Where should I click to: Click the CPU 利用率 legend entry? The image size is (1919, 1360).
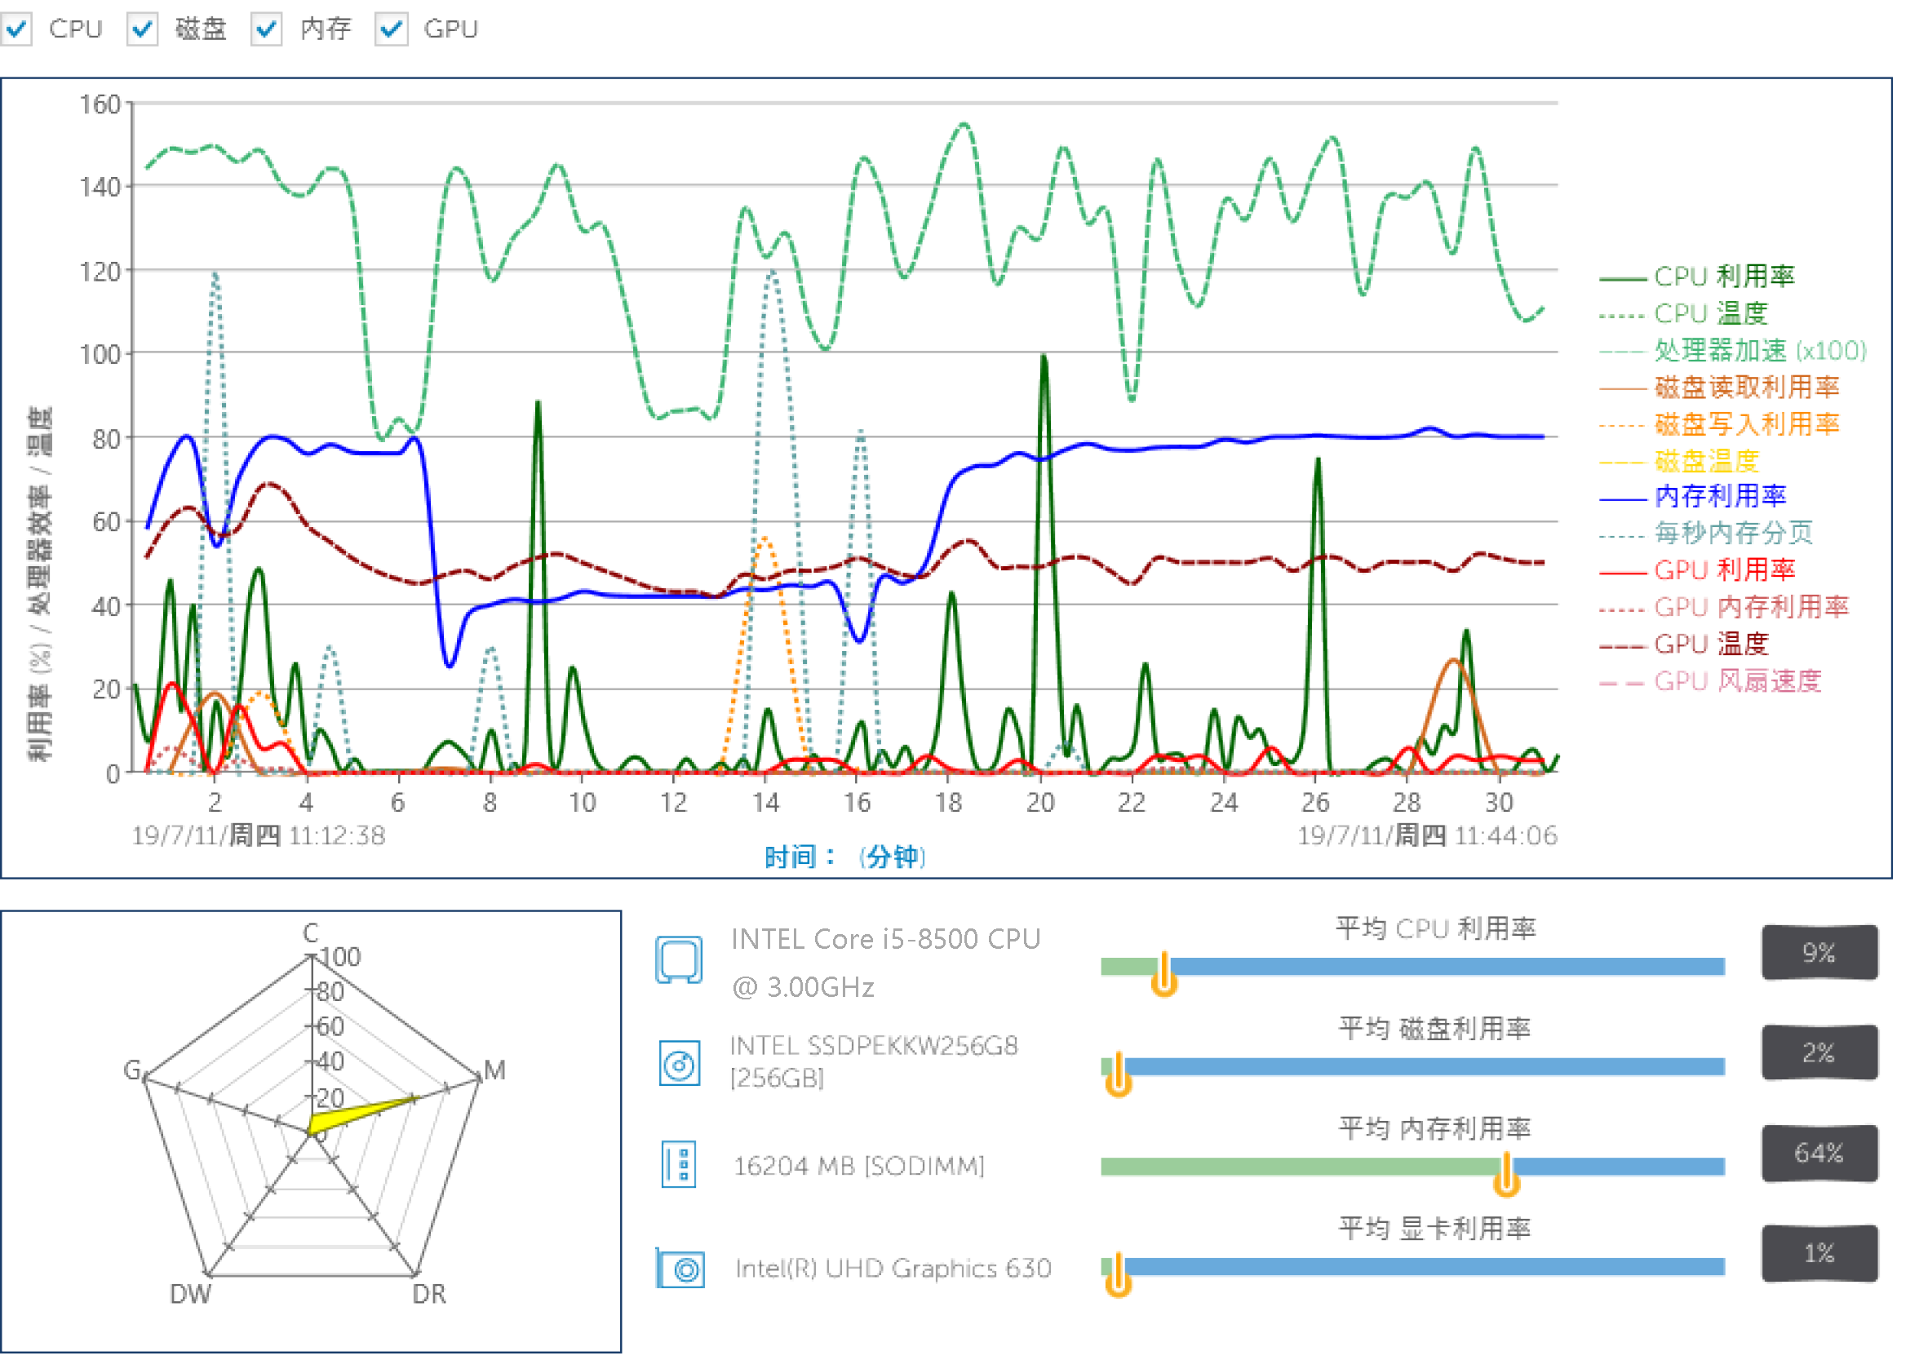coord(1723,277)
